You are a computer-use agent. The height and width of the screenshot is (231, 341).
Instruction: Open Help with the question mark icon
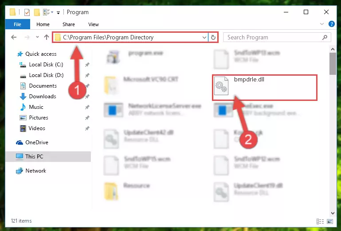(x=331, y=24)
